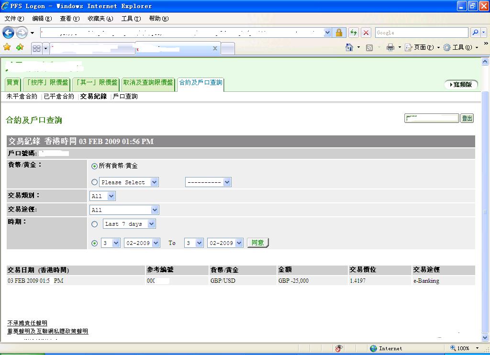Open the end month 02-2009 dropdown
490x355 pixels.
click(225, 243)
